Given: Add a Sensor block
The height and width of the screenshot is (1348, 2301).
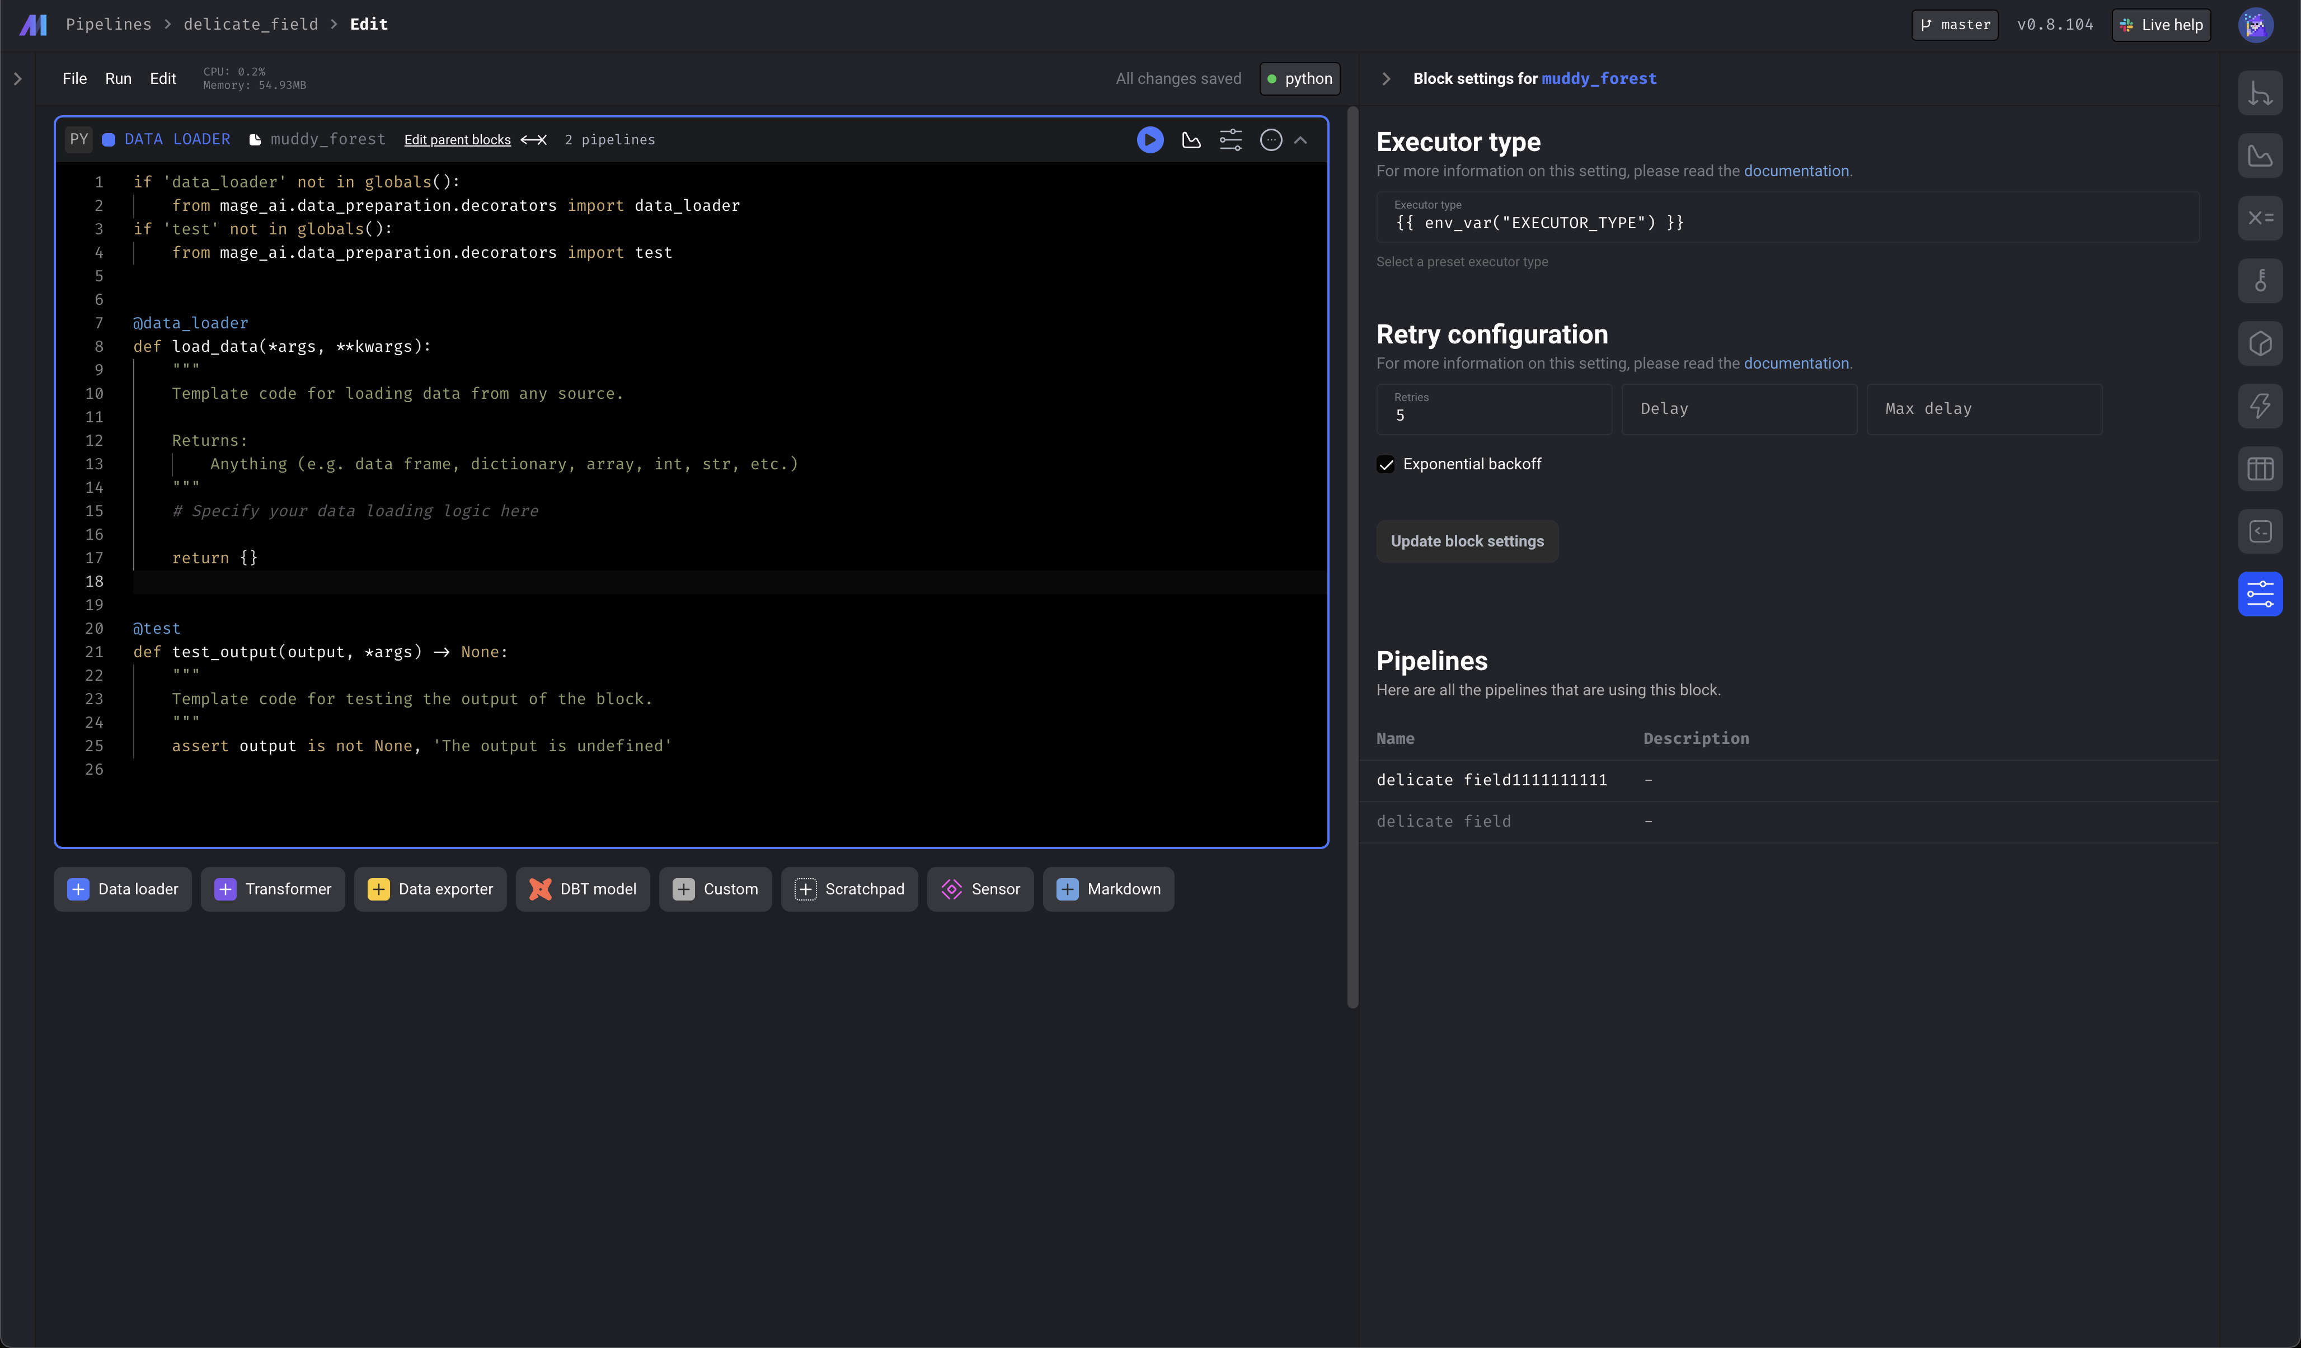Looking at the screenshot, I should click(x=980, y=889).
